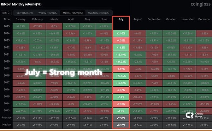Switch to Daily returns(%) tab
The height and width of the screenshot is (131, 212).
(25, 13)
